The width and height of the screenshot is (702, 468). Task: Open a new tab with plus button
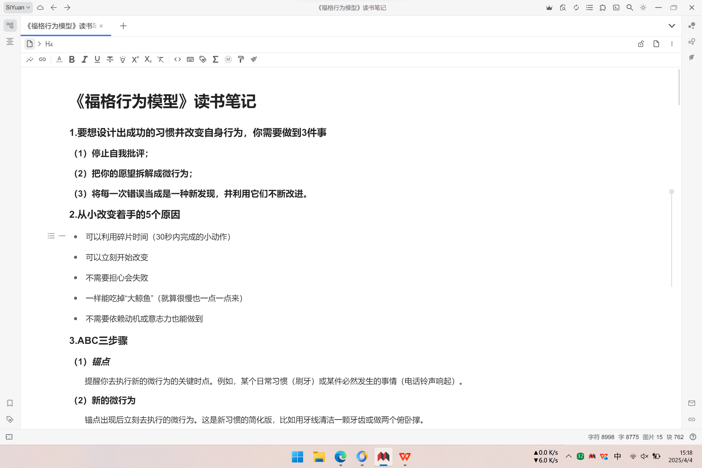[x=123, y=26]
